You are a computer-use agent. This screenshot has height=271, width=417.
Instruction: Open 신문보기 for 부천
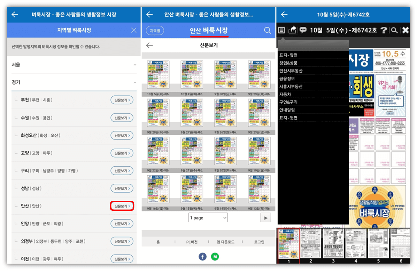pyautogui.click(x=122, y=100)
